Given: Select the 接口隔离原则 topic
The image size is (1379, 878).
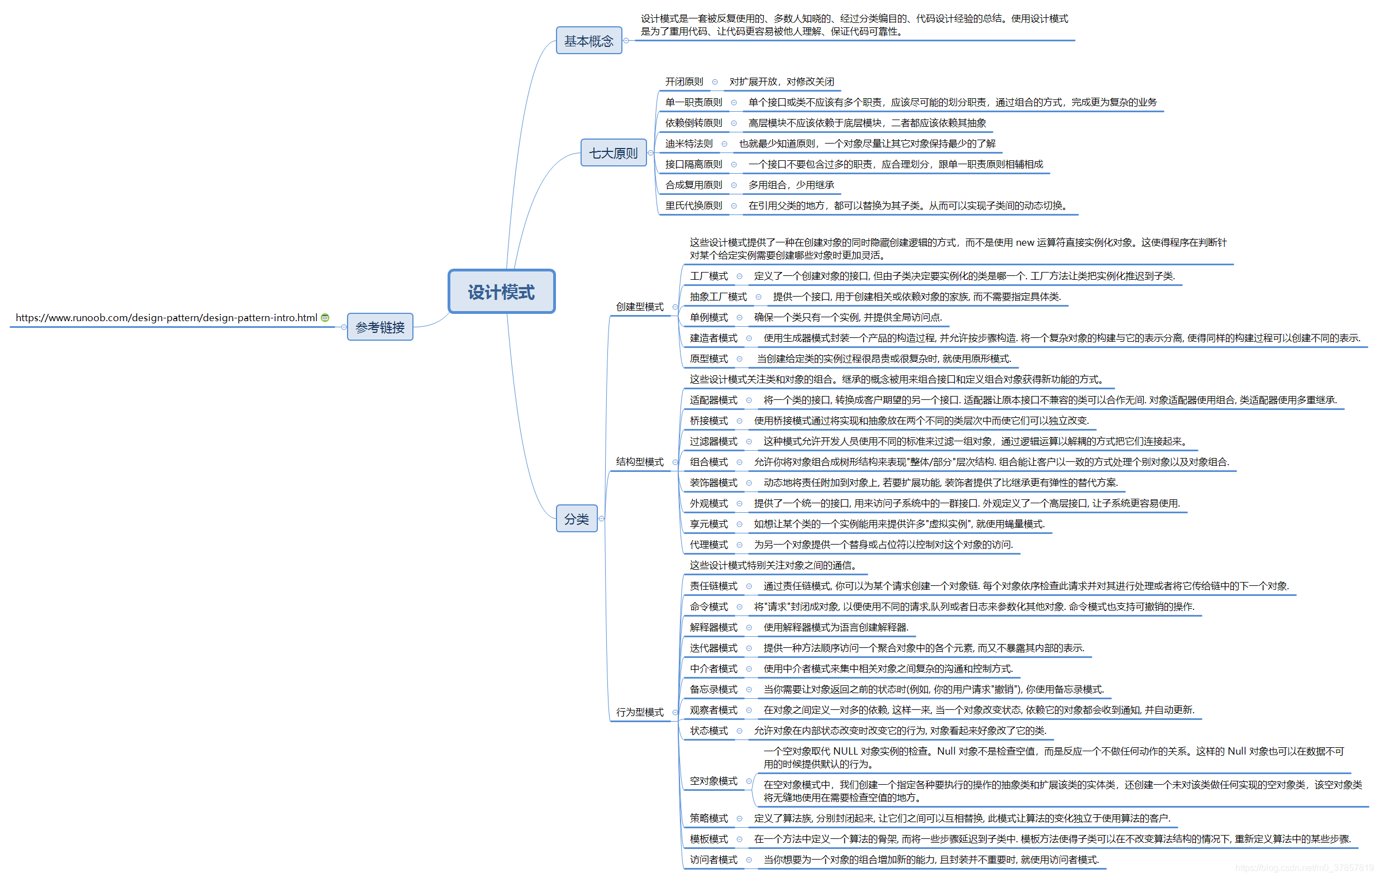Looking at the screenshot, I should click(x=693, y=164).
